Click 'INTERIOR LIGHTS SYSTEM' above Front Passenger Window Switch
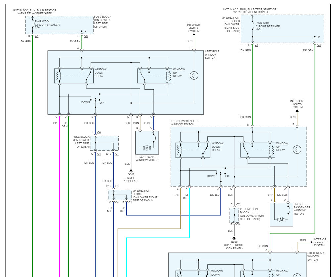The width and height of the screenshot is (335, 277). [297, 104]
